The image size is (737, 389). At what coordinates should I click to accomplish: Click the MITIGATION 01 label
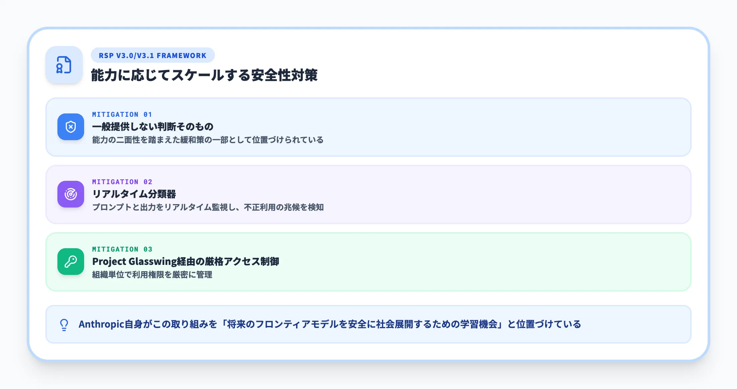tap(122, 114)
